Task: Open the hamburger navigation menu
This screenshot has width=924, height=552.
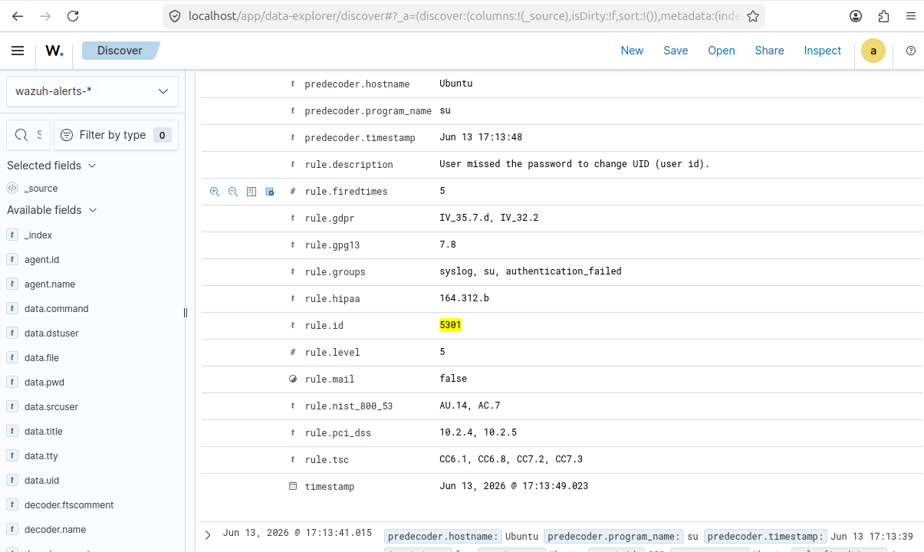Action: coord(18,51)
